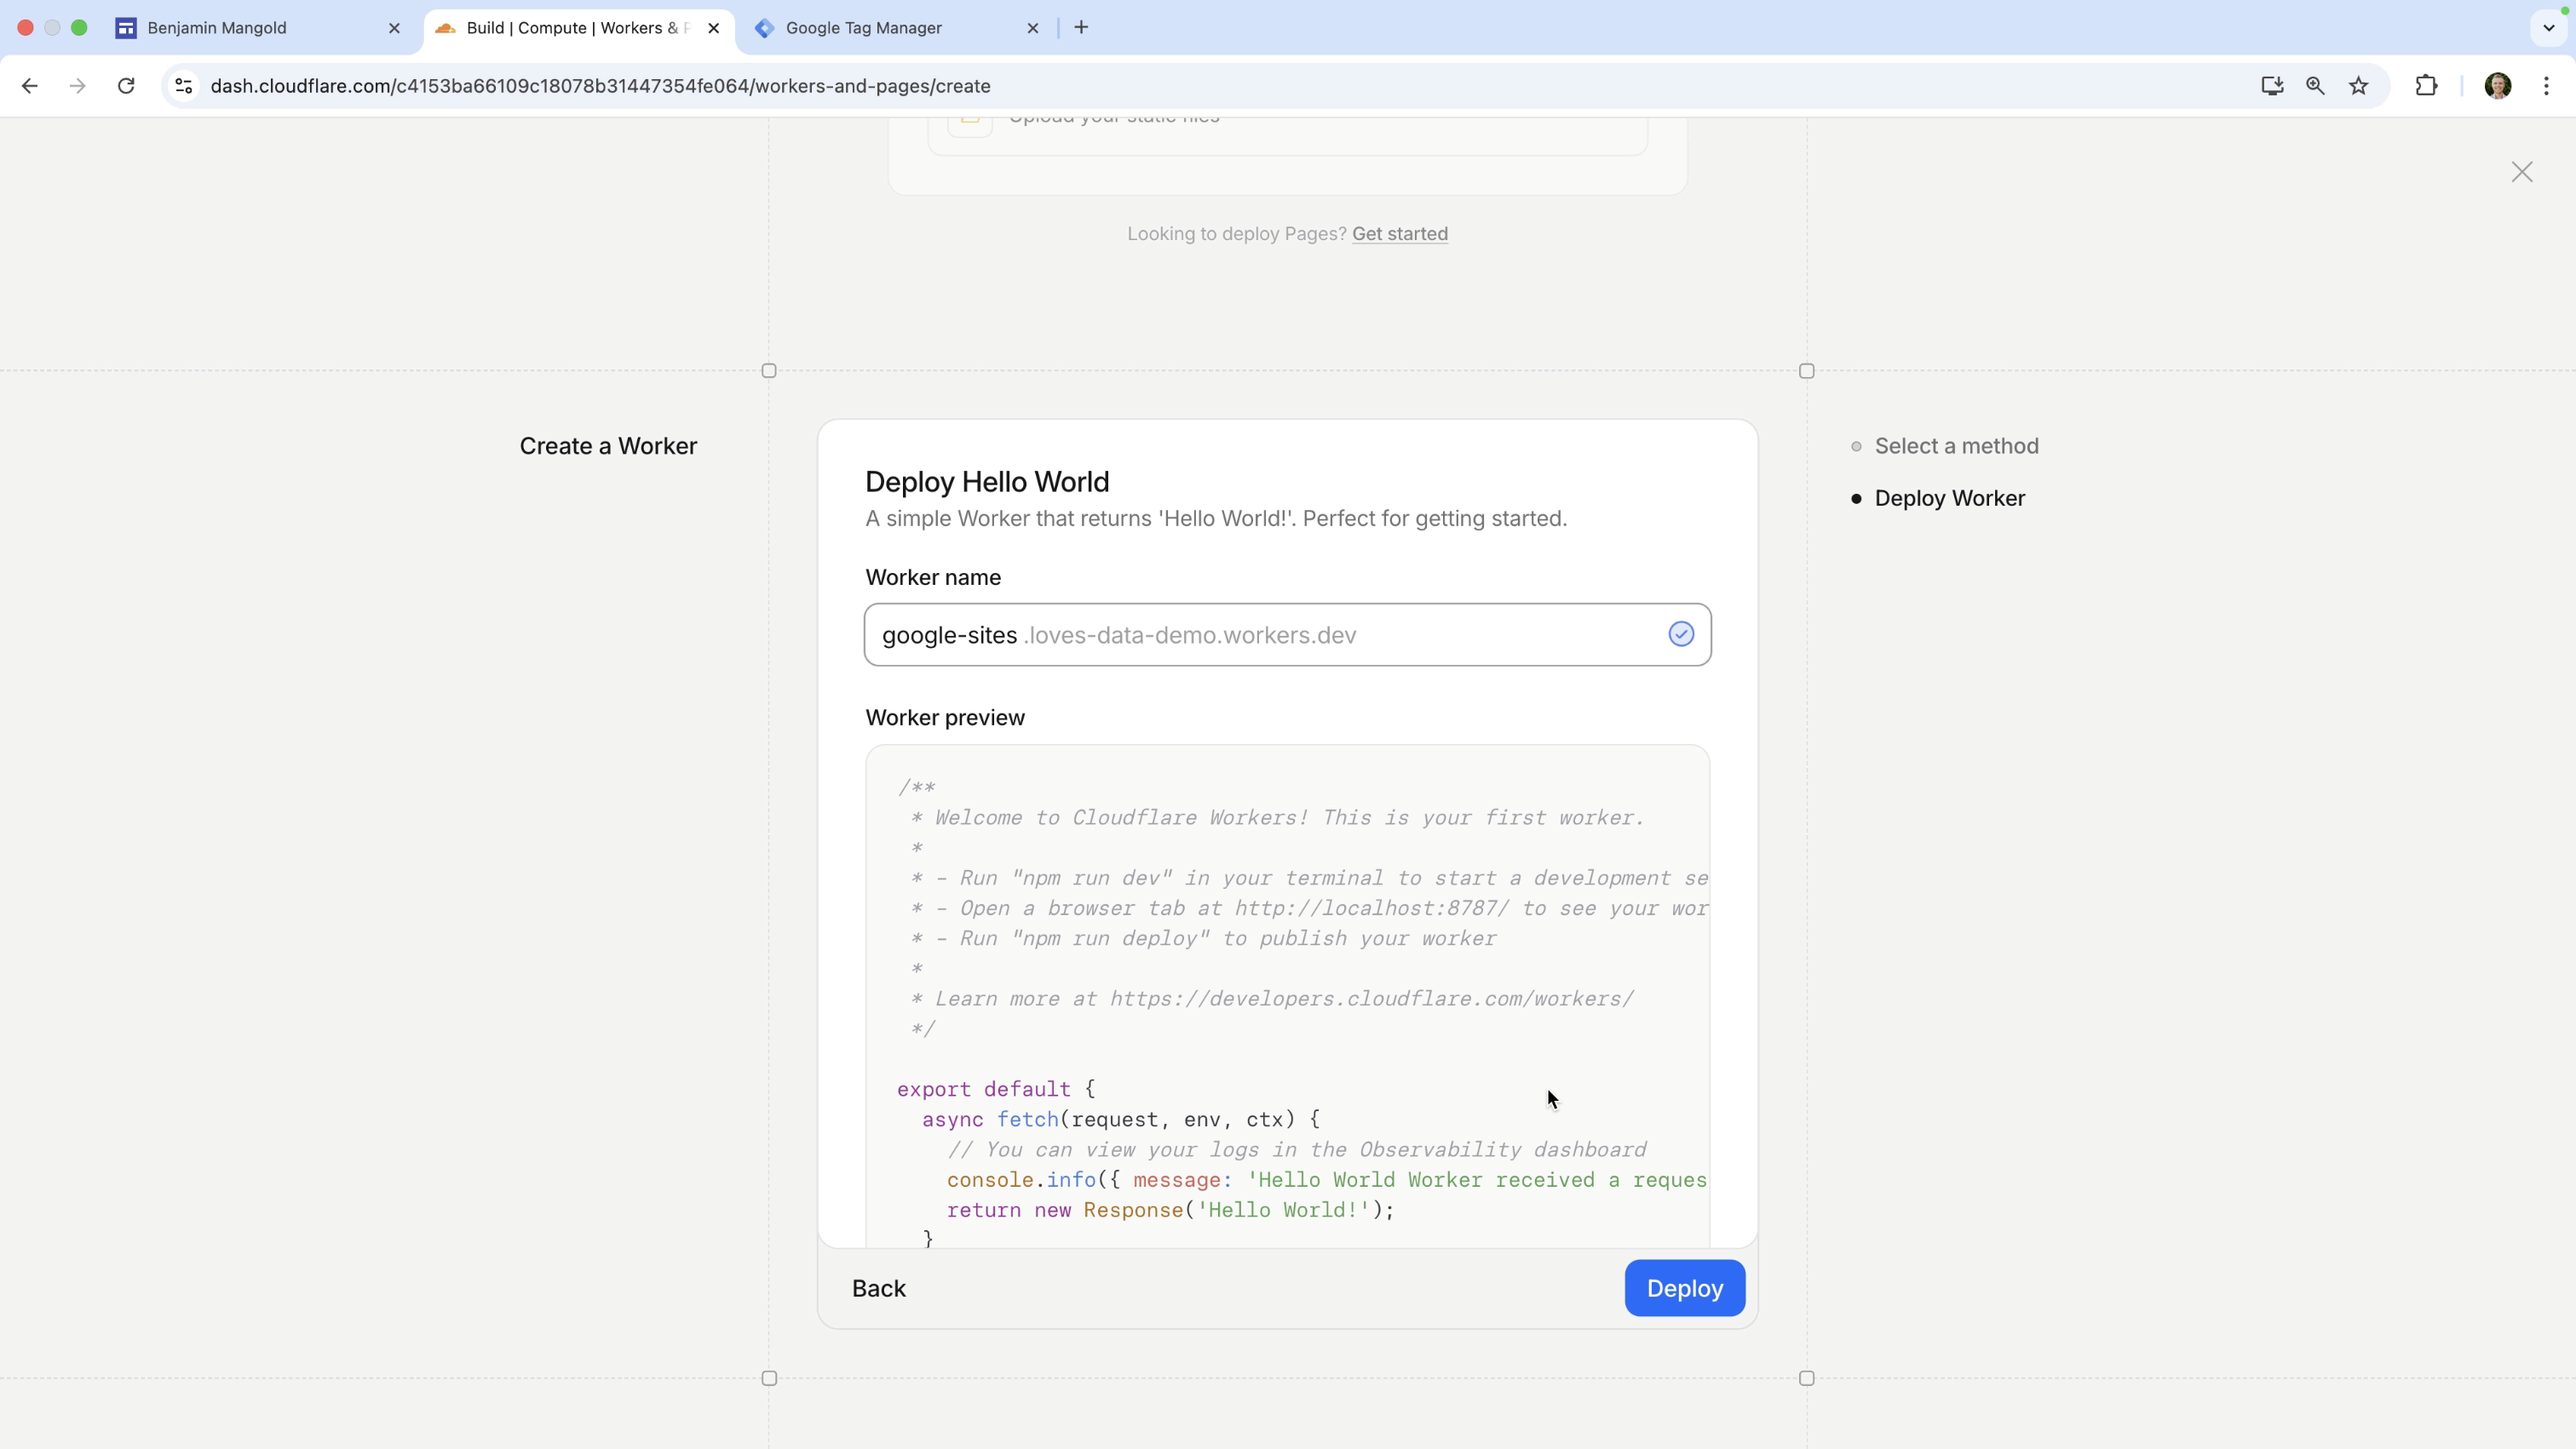Expand the tab search dropdown arrow

[x=2549, y=28]
